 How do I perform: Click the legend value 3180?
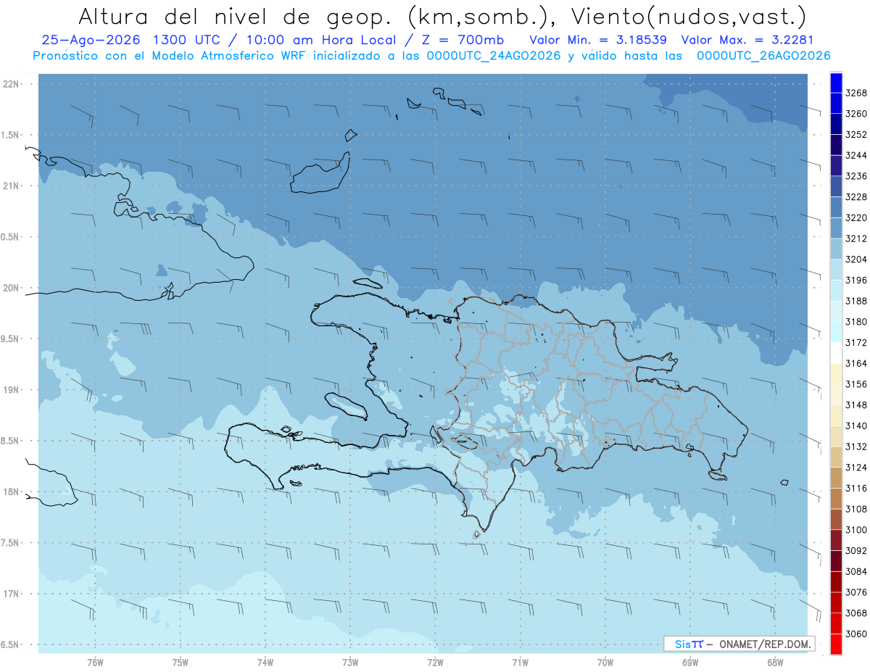(x=856, y=322)
